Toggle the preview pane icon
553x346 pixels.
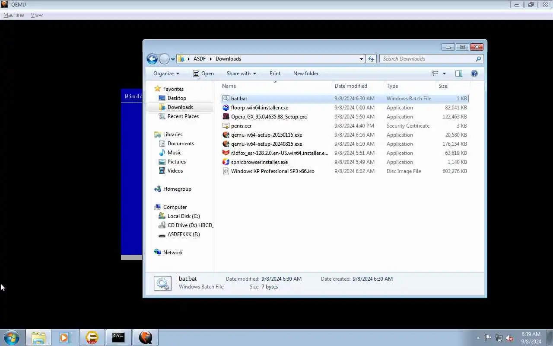[x=459, y=74]
